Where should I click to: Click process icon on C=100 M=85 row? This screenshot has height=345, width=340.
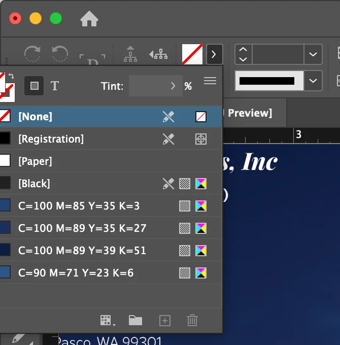[x=185, y=206]
